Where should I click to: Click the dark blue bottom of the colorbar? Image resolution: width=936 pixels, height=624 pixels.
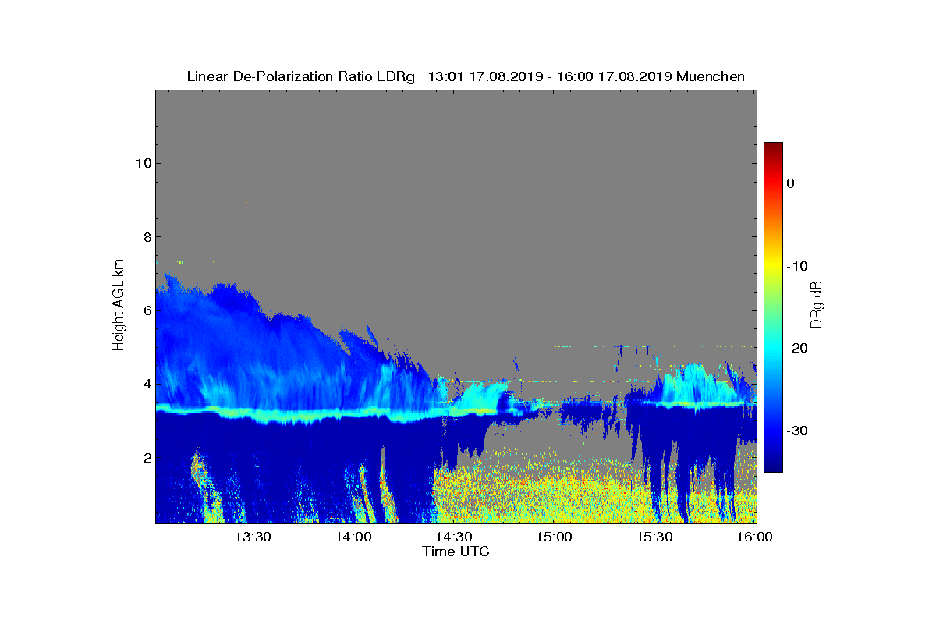773,466
